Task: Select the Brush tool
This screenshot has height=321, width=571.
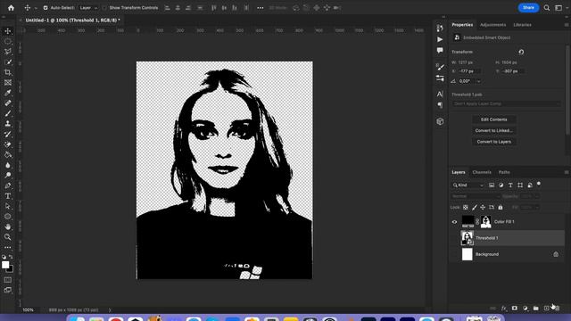Action: coord(8,113)
